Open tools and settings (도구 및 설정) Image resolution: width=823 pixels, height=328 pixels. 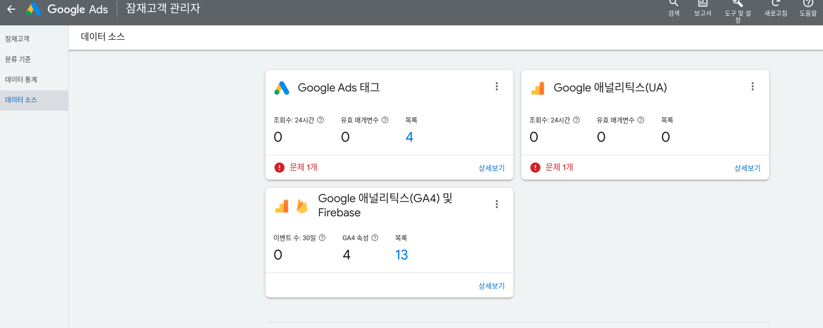(x=738, y=11)
